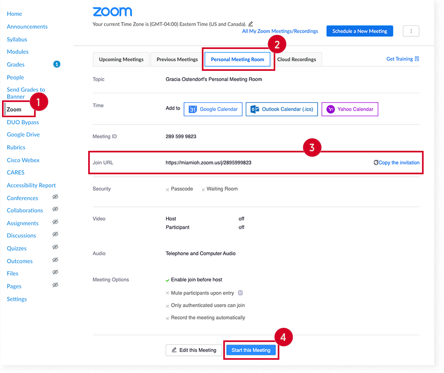
Task: View the People page
Action: 15,77
